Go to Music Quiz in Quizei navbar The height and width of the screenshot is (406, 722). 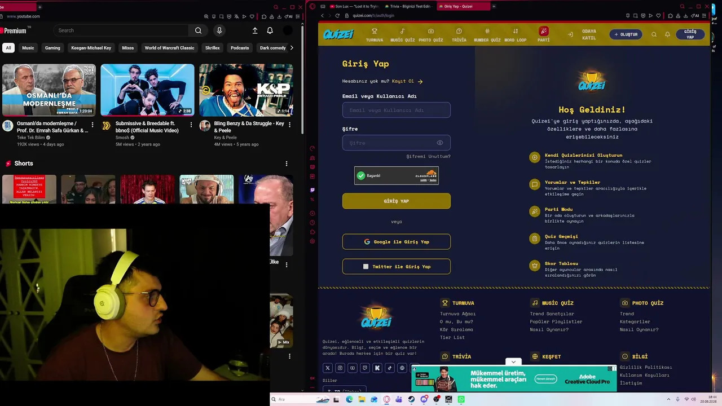[402, 34]
